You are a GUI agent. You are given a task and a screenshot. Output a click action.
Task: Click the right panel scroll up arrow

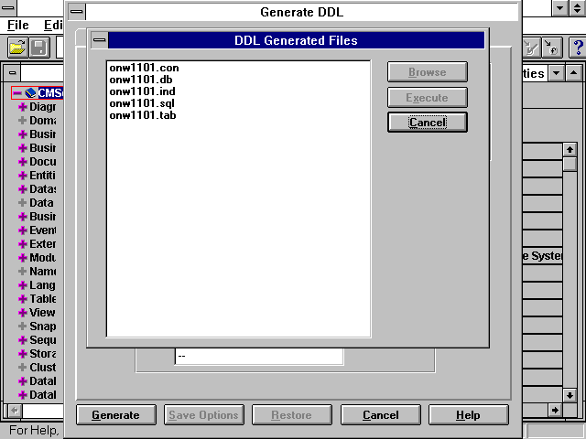click(570, 149)
